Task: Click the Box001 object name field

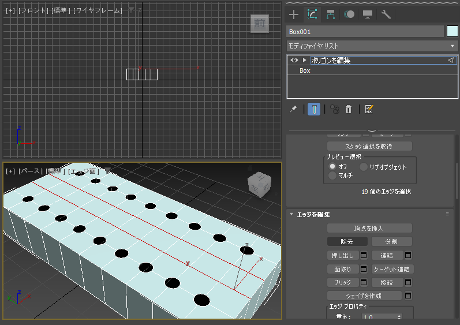Action: tap(365, 32)
